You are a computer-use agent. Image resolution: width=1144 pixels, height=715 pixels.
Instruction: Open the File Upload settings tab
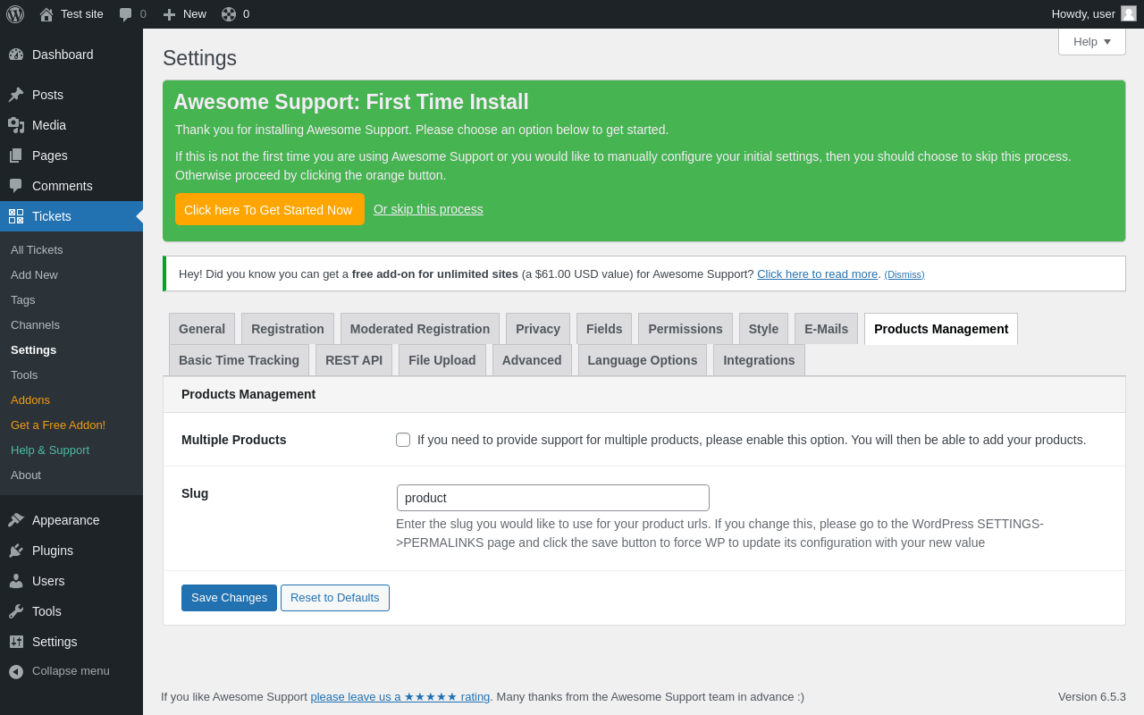tap(442, 360)
